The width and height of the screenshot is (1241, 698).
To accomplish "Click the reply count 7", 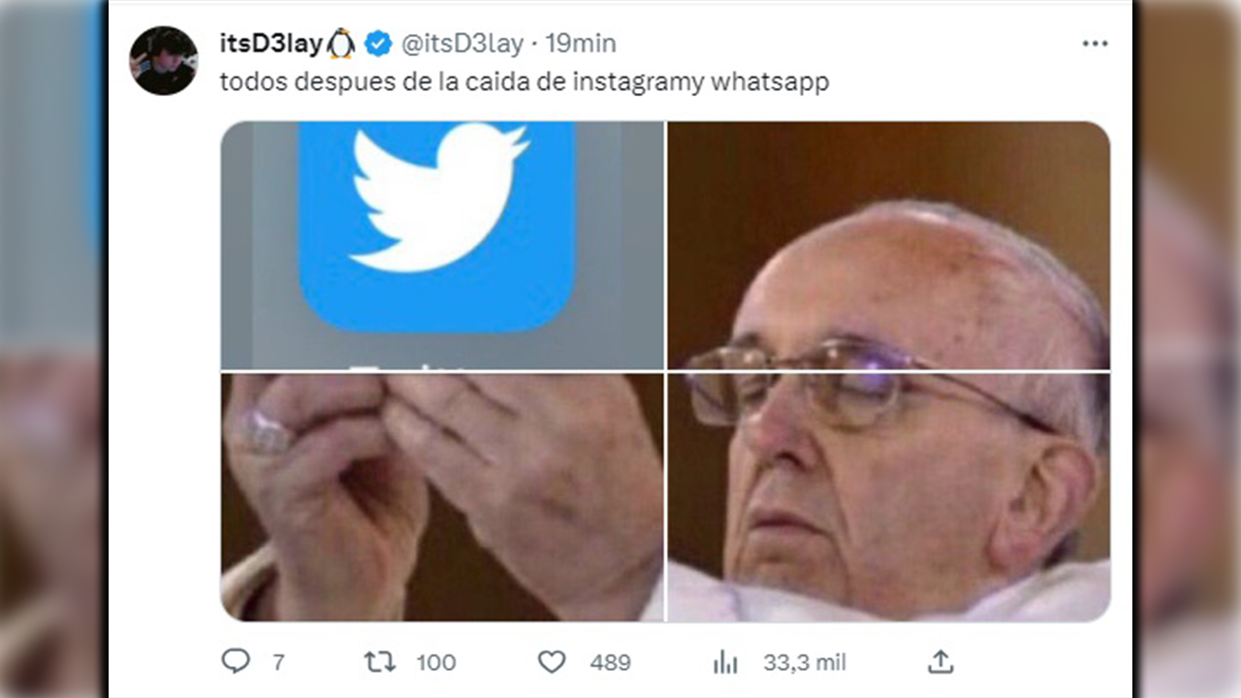I will coord(278,662).
